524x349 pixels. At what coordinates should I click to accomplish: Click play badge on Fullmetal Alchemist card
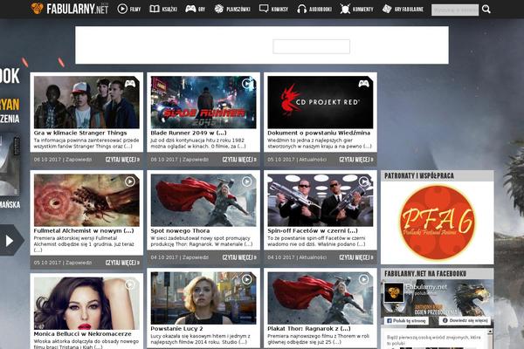[x=130, y=181]
